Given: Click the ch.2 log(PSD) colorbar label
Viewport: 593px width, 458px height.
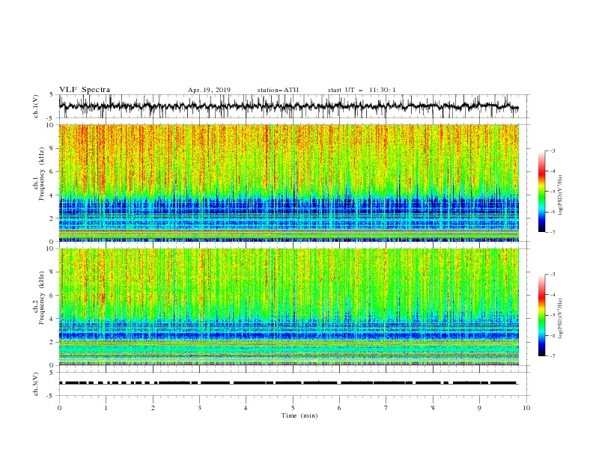Looking at the screenshot, I should coord(561,319).
